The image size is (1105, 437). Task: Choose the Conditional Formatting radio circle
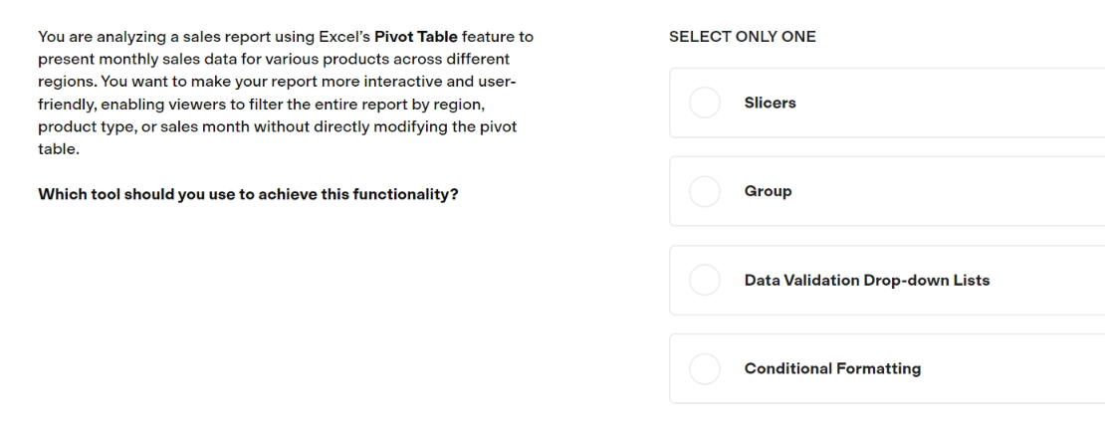coord(704,368)
